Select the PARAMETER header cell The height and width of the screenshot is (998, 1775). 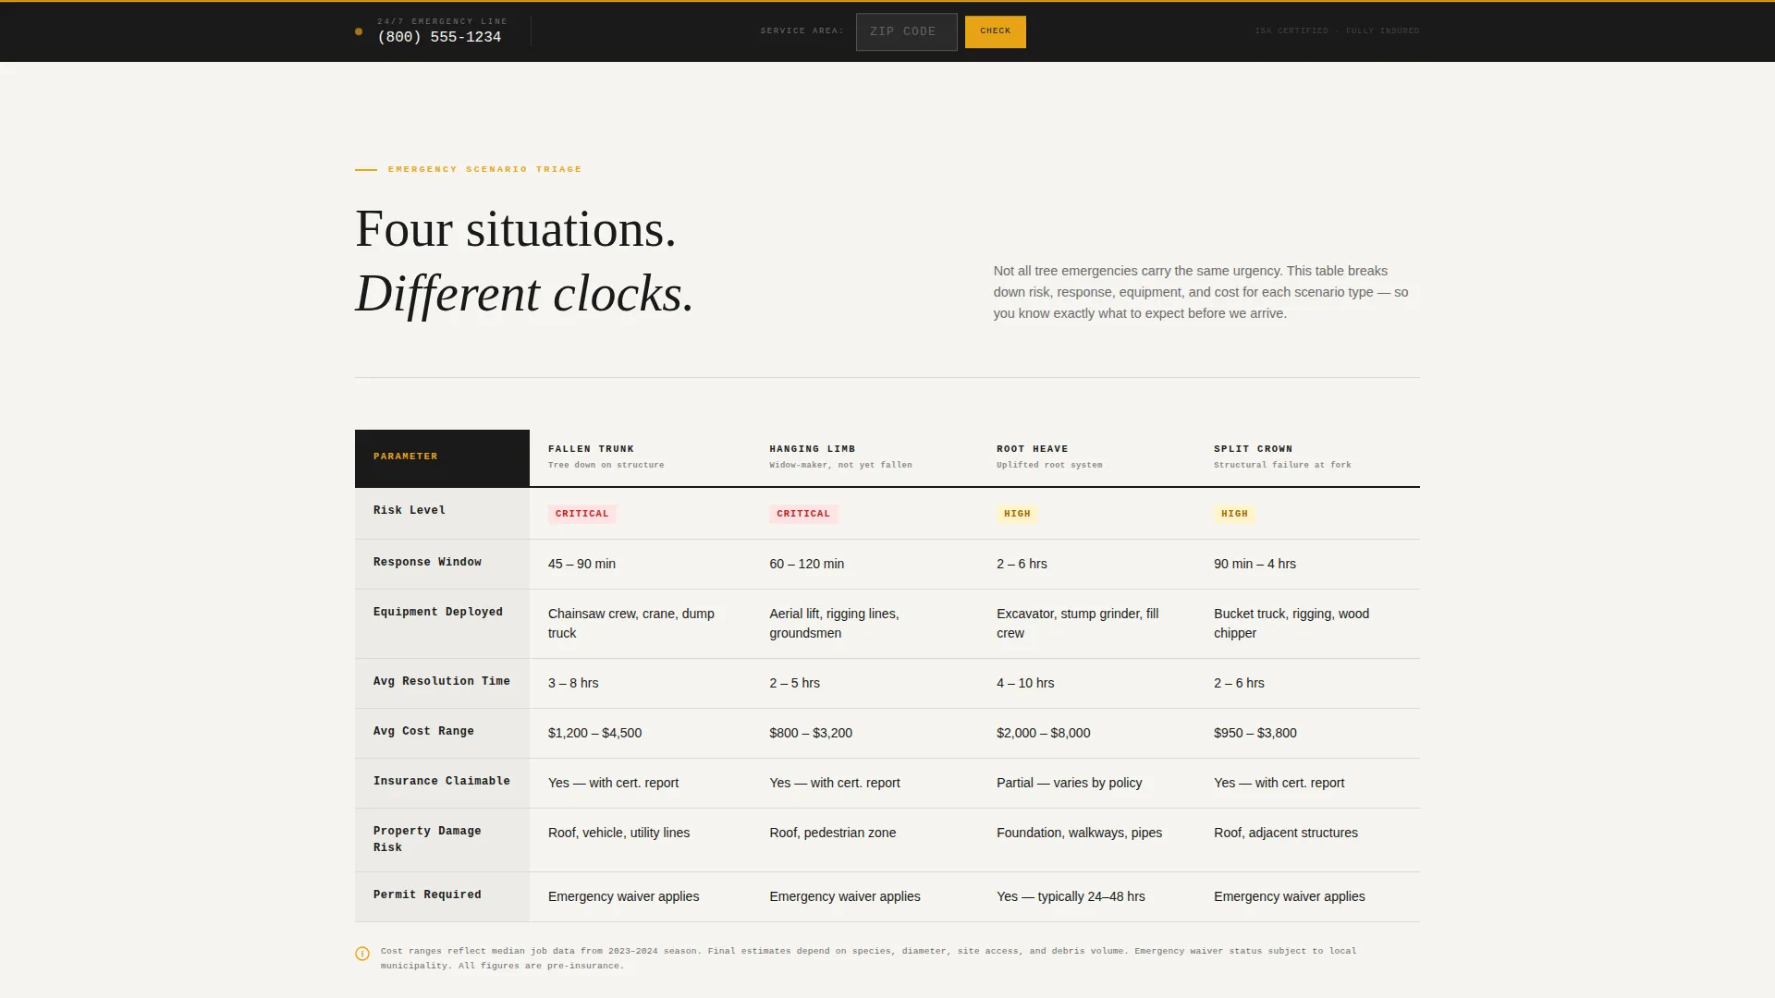[442, 457]
